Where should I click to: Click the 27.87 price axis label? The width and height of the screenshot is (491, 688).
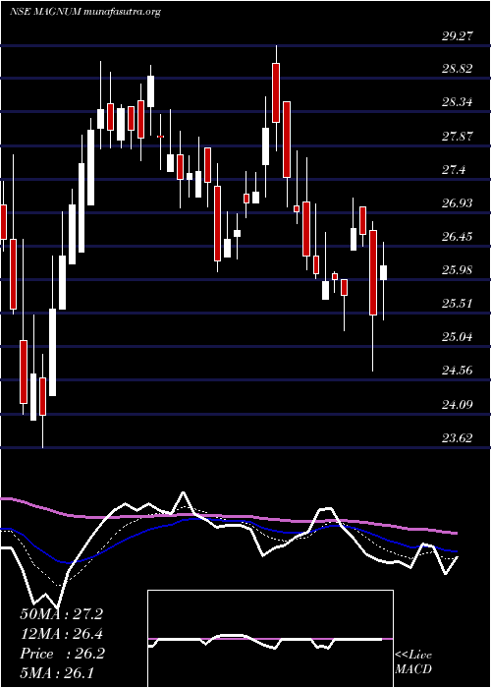(457, 136)
